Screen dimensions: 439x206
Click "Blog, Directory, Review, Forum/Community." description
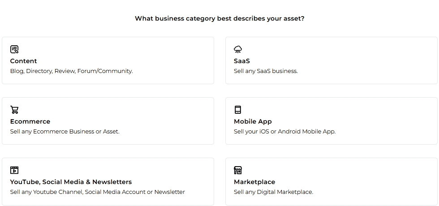(71, 71)
